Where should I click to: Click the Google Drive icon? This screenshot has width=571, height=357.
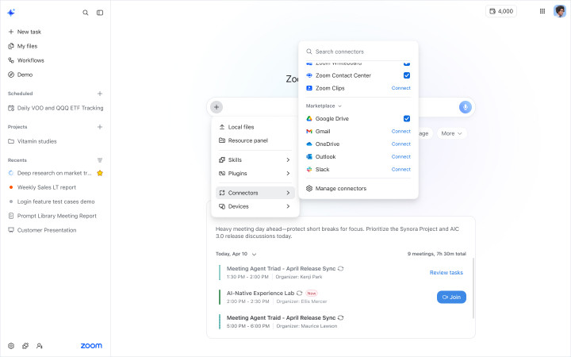pos(309,118)
